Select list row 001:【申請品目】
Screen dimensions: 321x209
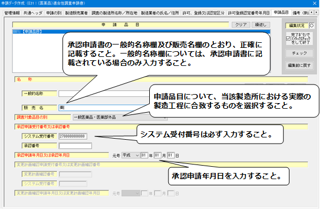click(141, 32)
